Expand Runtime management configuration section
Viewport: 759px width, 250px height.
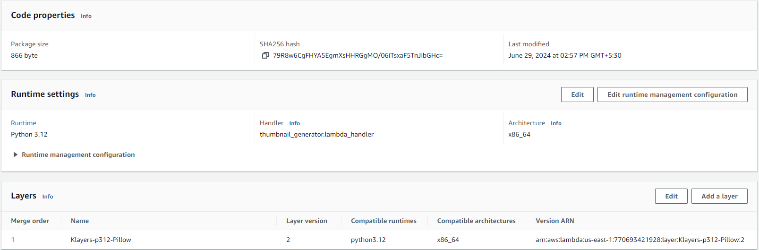click(x=16, y=155)
